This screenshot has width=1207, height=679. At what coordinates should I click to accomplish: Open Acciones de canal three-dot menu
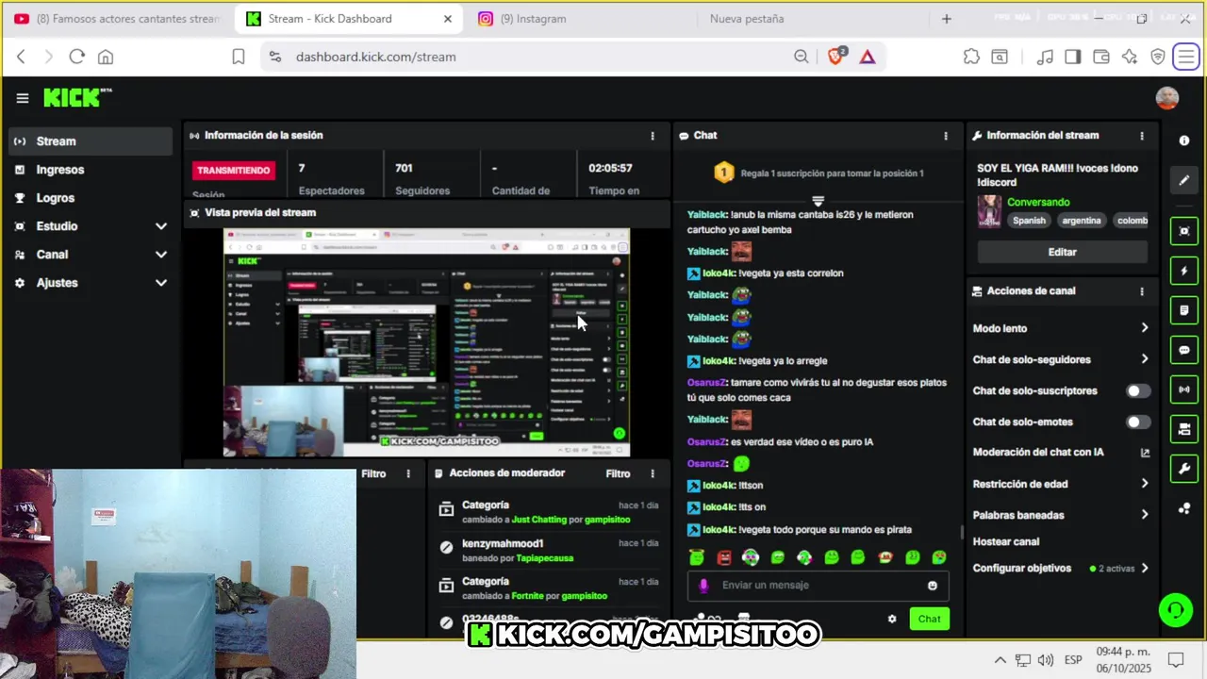[1142, 291]
